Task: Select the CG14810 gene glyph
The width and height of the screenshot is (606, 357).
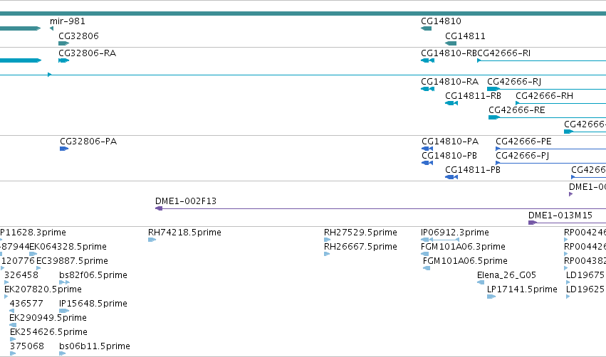Action: coord(426,28)
